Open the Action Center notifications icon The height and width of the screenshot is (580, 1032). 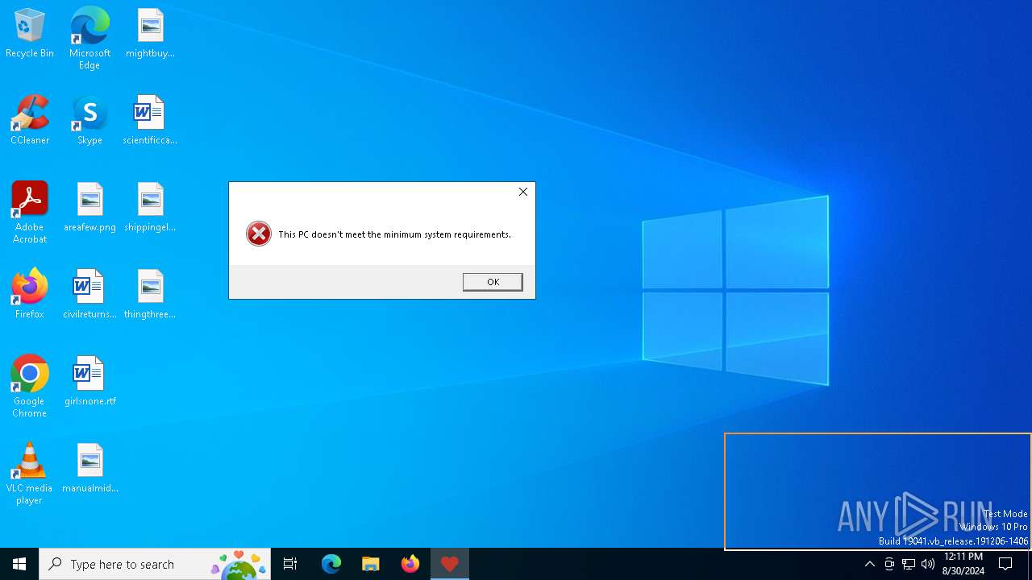click(1005, 564)
